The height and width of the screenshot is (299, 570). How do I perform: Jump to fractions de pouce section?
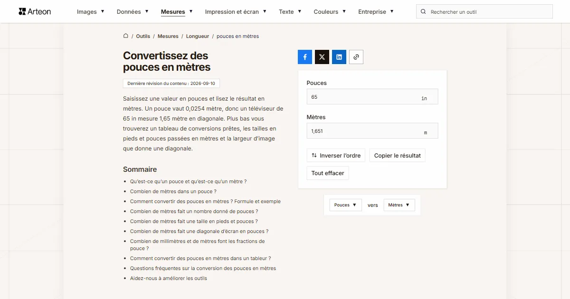(198, 245)
